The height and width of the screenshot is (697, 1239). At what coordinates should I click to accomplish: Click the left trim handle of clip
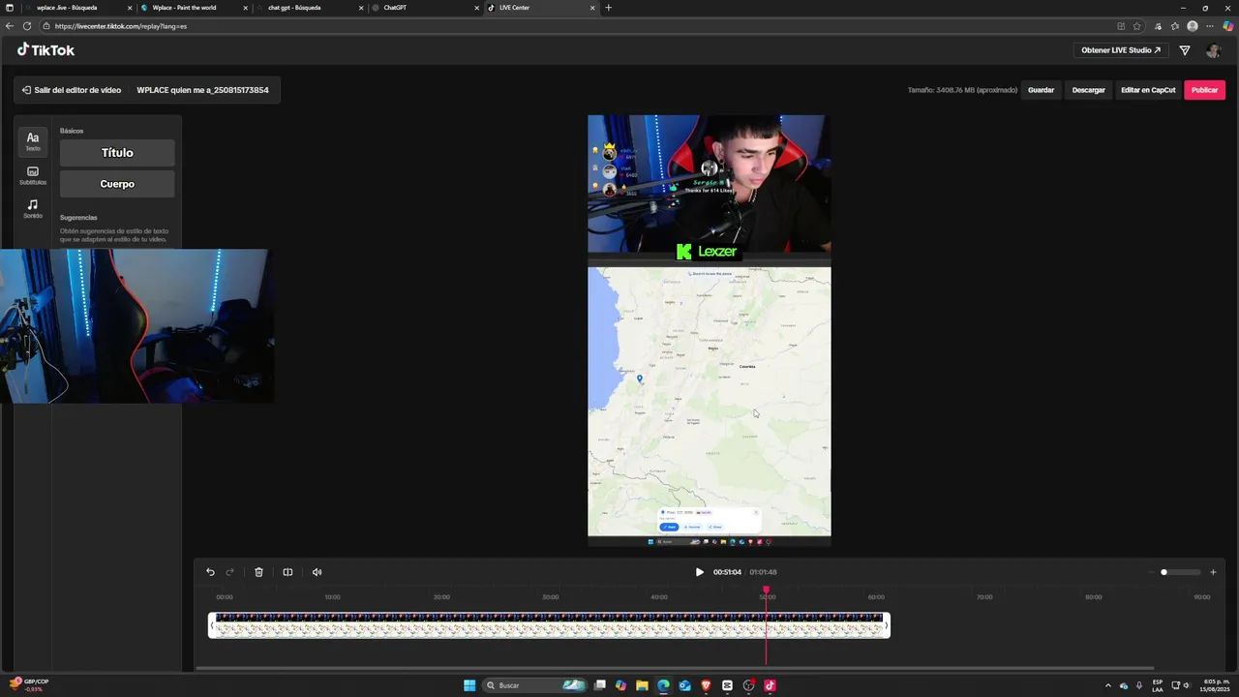point(212,625)
